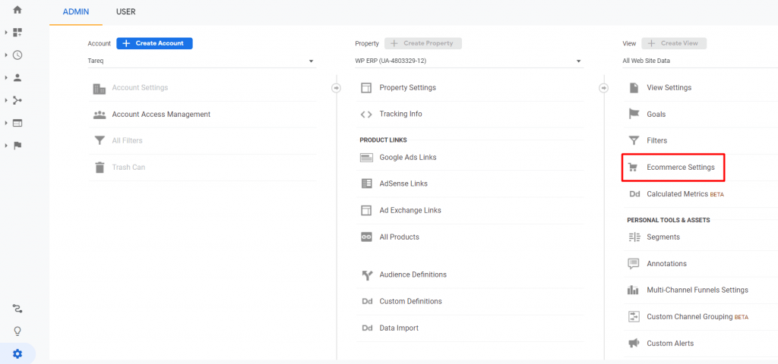The height and width of the screenshot is (364, 778).
Task: Click the Ecommerce Settings cart icon
Action: pyautogui.click(x=634, y=167)
